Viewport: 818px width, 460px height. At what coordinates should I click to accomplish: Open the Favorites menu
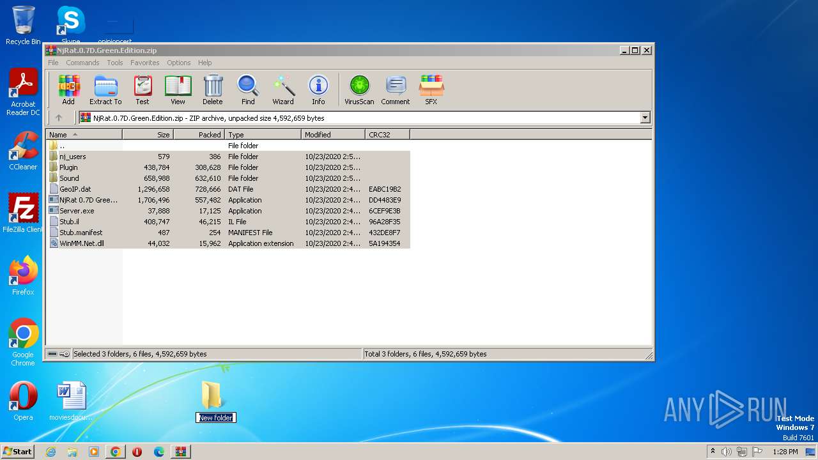145,63
